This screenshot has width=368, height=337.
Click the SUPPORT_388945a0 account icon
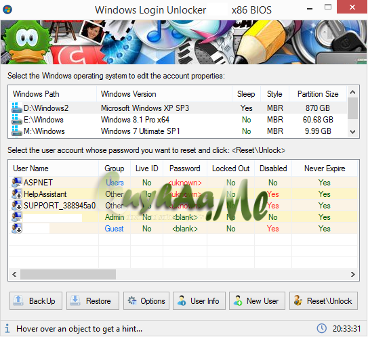pos(17,205)
